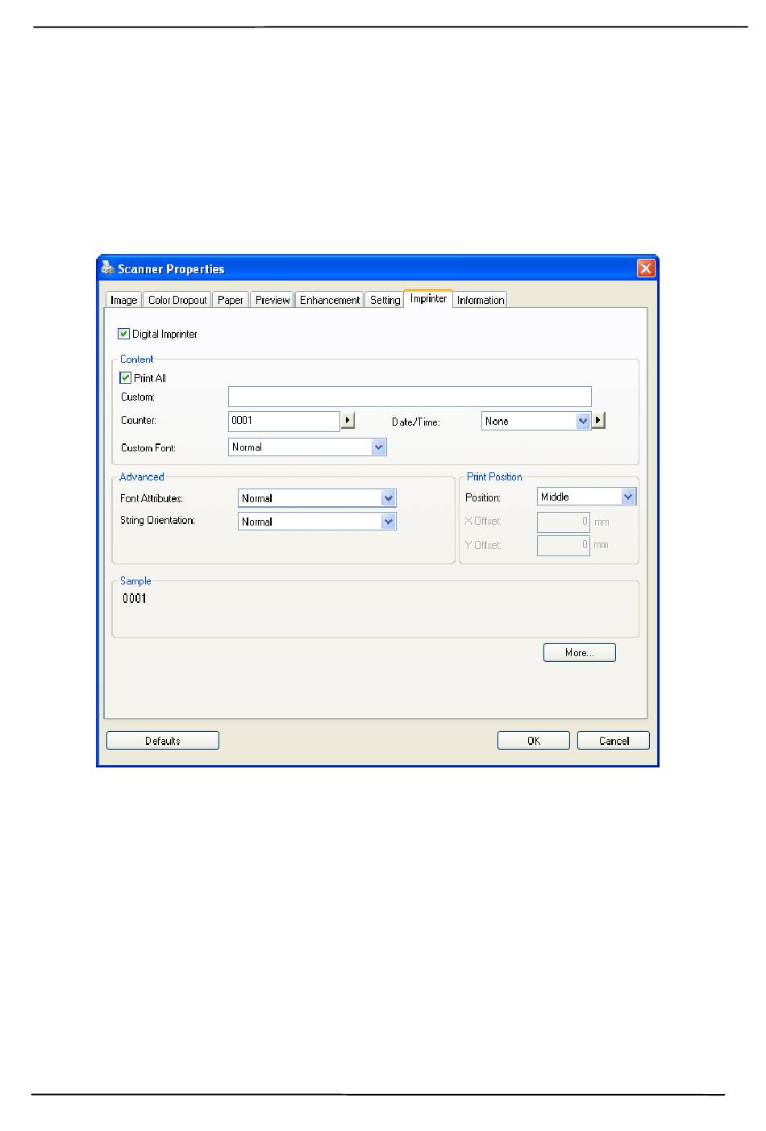The height and width of the screenshot is (1131, 766).
Task: Open the Position dropdown list
Action: point(627,497)
